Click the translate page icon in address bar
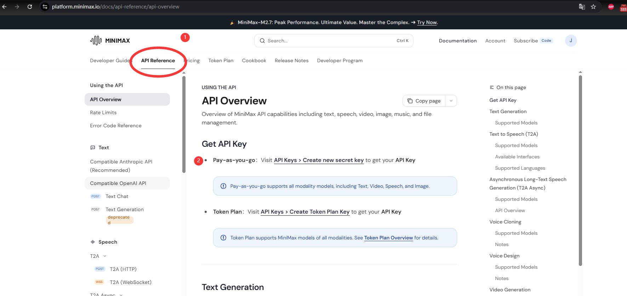The image size is (627, 296). point(582,7)
